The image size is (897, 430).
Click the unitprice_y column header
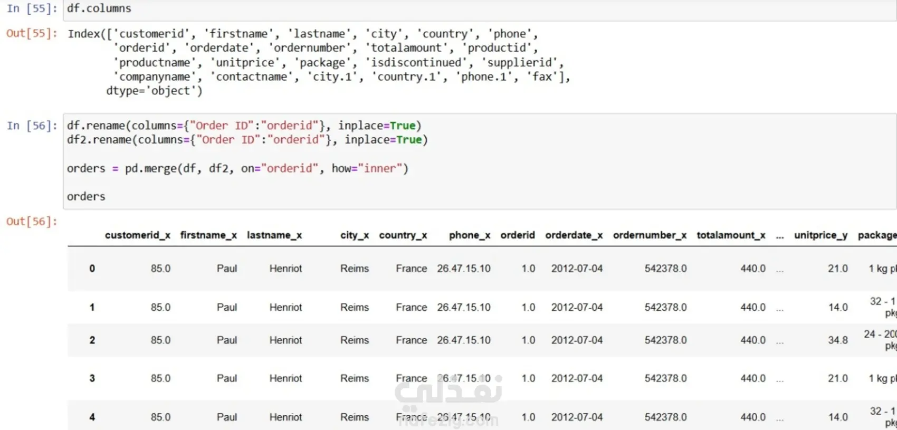coord(820,235)
